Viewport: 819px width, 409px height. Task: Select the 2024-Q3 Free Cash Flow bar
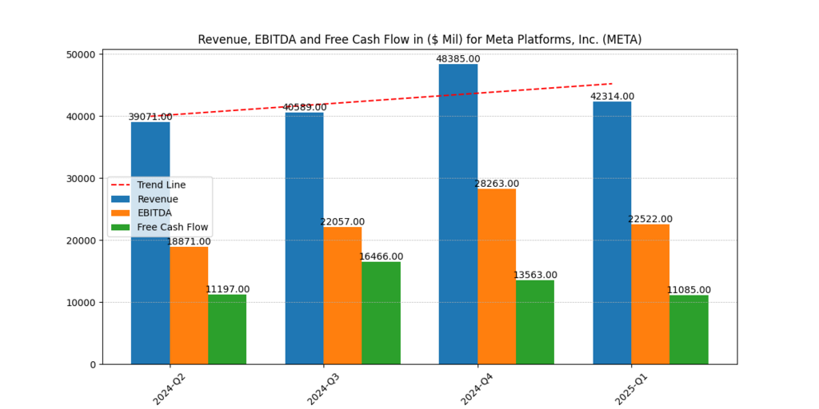point(381,313)
